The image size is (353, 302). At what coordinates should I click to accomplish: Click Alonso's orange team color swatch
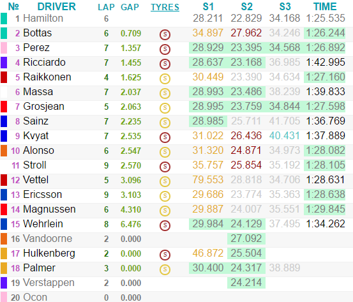(4, 151)
